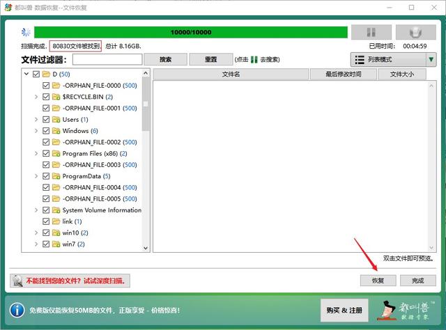The image size is (446, 330).
Task: Click folder icon of -ORPHAN_FILE-0004
Action: (56, 187)
